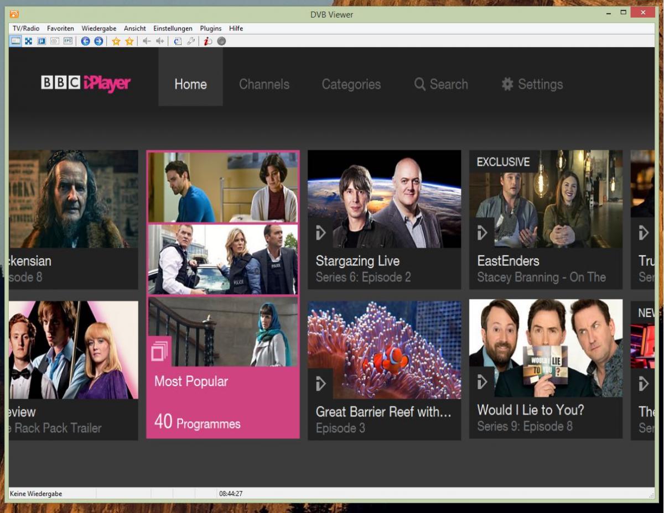Viewport: 664px width, 513px height.
Task: Click "Series 6: Episode 2" subtitle
Action: tap(364, 278)
